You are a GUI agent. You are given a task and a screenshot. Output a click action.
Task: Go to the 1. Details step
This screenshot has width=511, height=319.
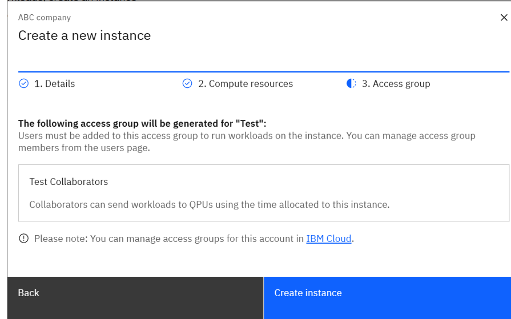click(54, 84)
